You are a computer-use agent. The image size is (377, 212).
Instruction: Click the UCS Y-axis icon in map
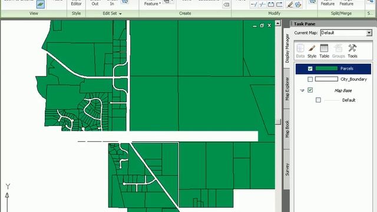(8, 197)
